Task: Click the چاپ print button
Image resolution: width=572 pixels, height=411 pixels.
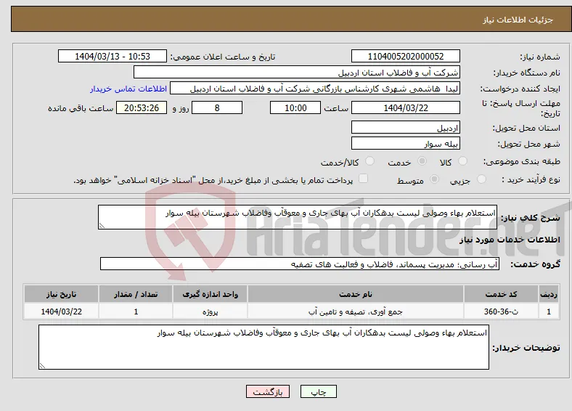Action: click(319, 391)
